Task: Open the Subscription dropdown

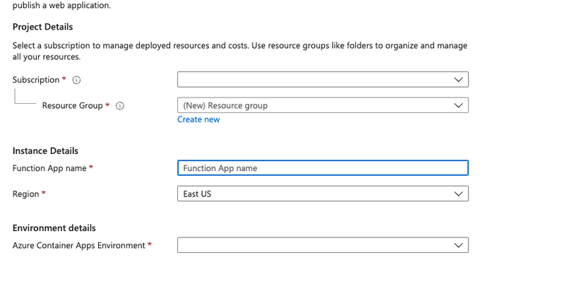Action: click(323, 79)
